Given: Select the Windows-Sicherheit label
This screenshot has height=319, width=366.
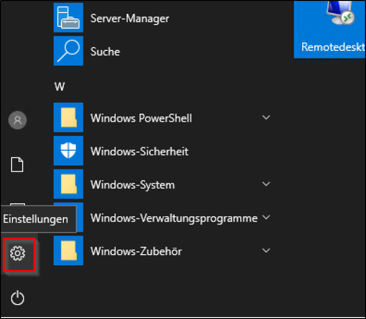Looking at the screenshot, I should 140,152.
